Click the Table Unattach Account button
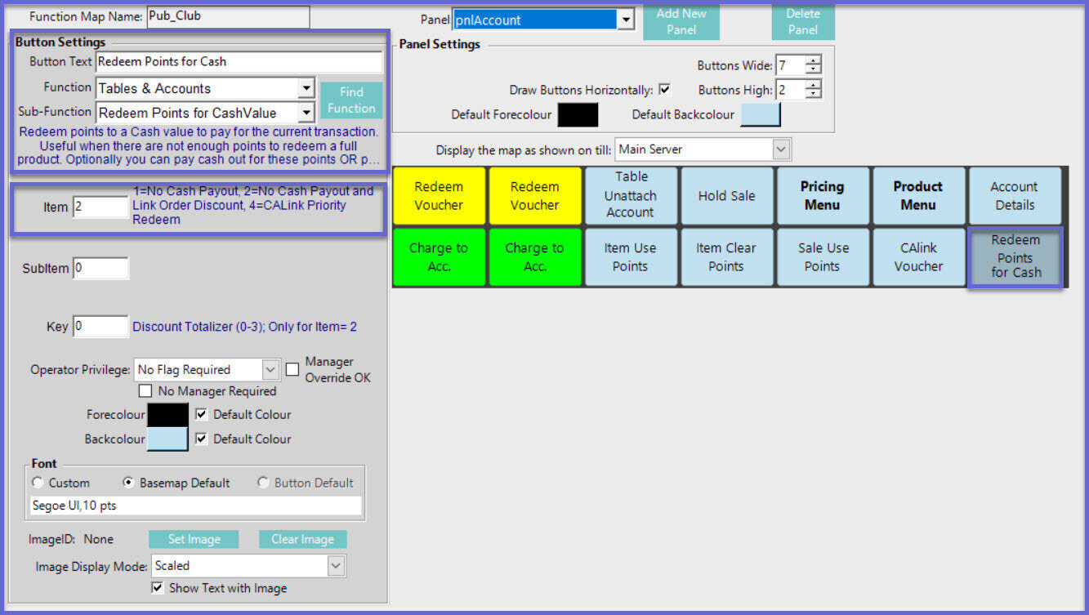Image resolution: width=1089 pixels, height=615 pixels. tap(630, 195)
